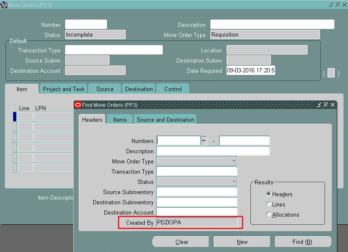This screenshot has height=252, width=348.
Task: Click the highlighted Created By field
Action: coord(196,223)
